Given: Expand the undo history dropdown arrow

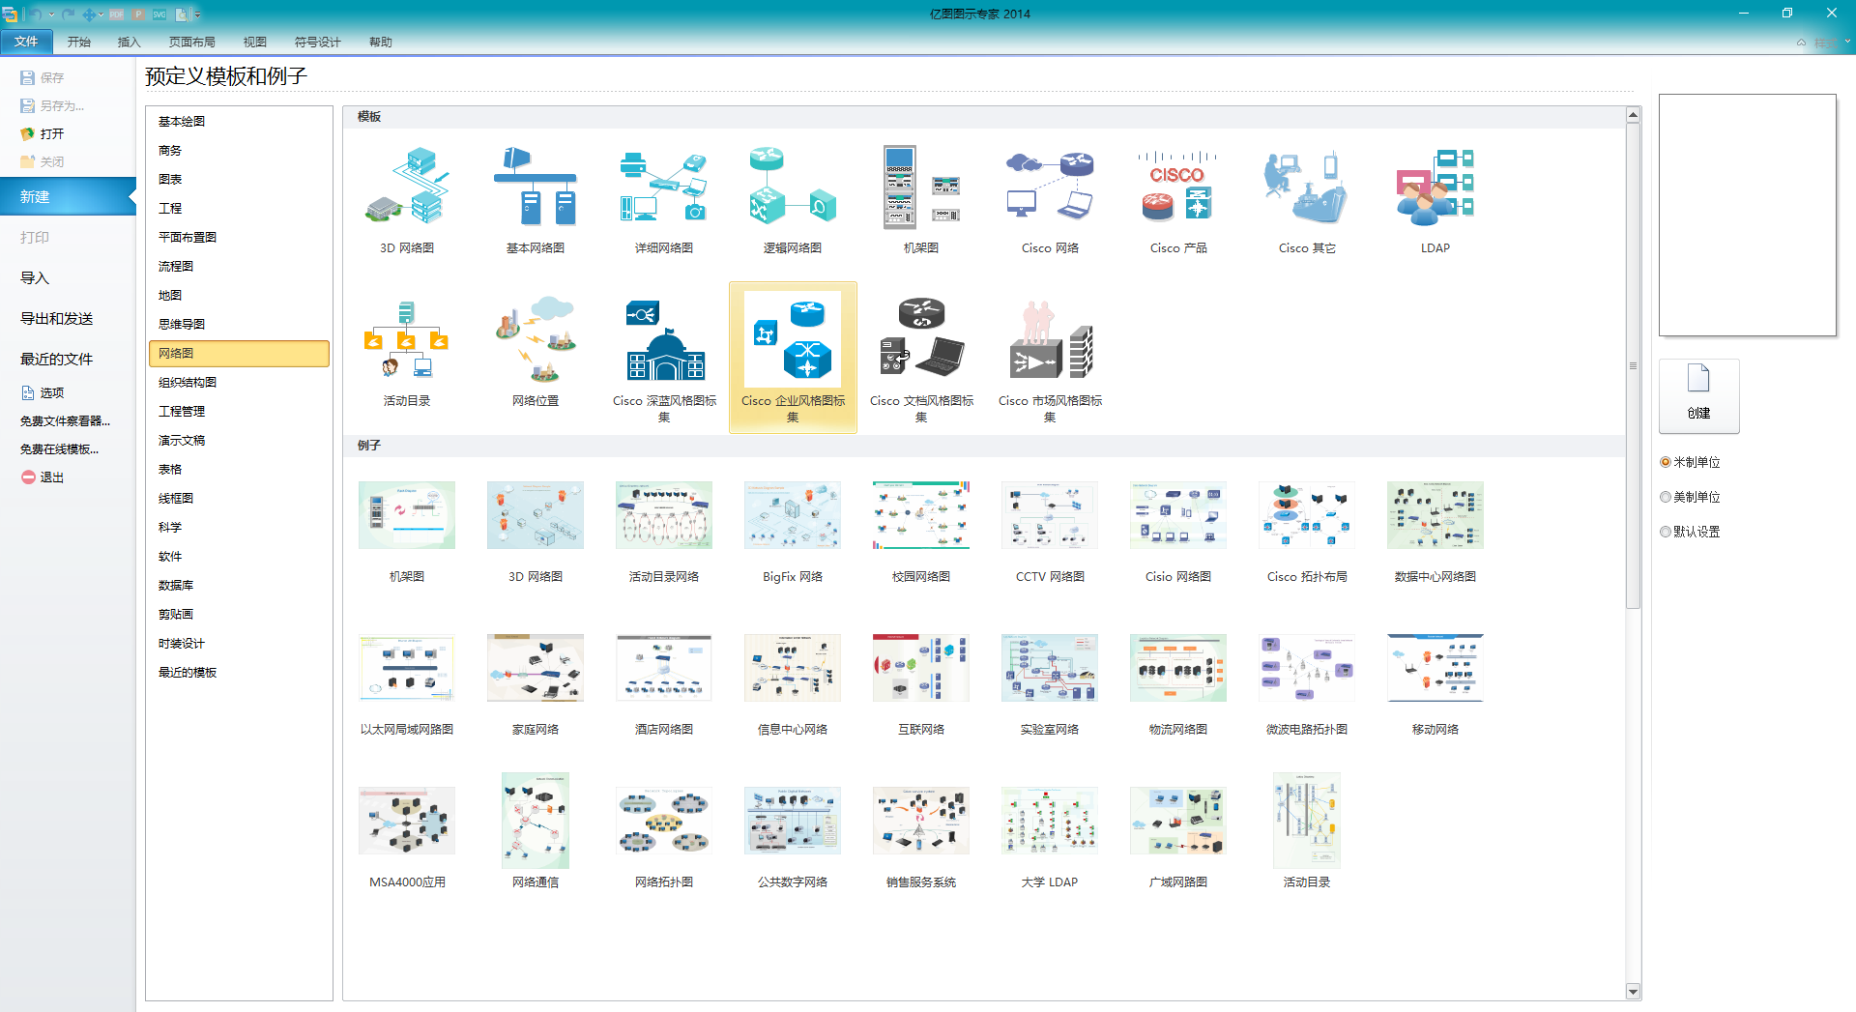Looking at the screenshot, I should click(51, 14).
